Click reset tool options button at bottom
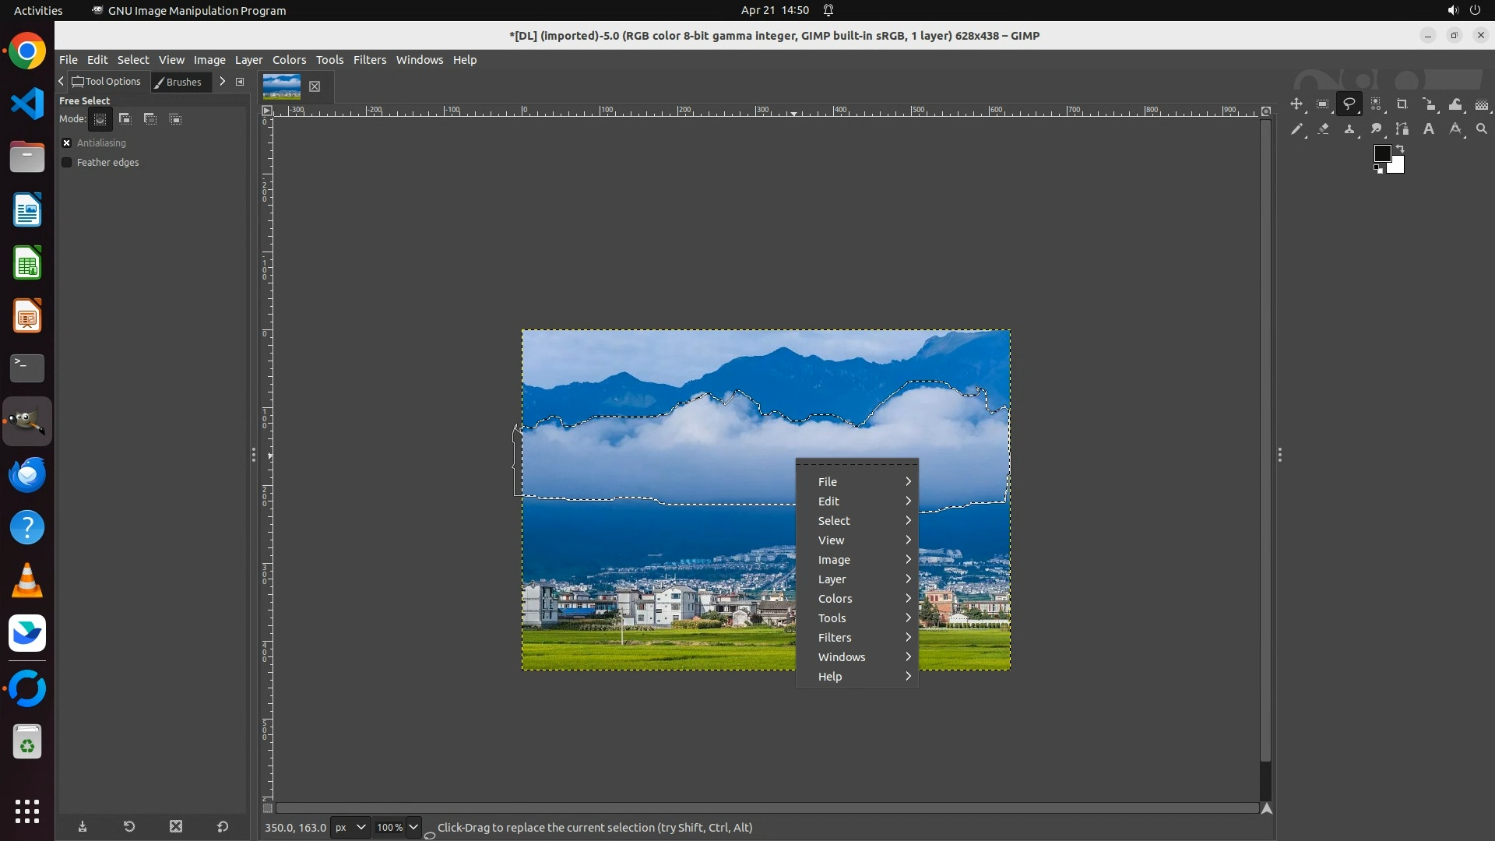The height and width of the screenshot is (841, 1495). 223,827
